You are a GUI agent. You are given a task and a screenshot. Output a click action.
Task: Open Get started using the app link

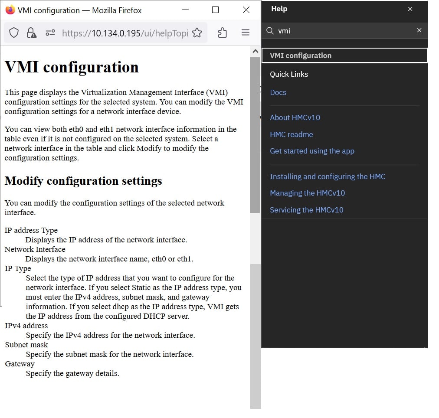coord(312,151)
